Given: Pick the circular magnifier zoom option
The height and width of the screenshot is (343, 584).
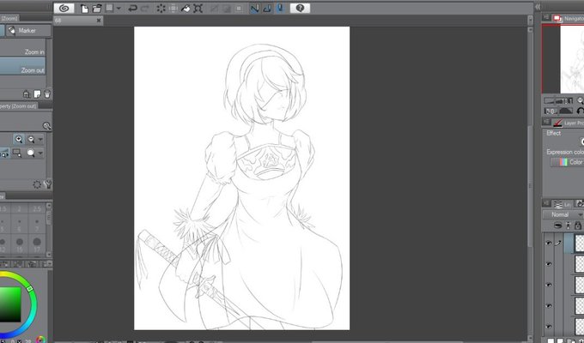Looking at the screenshot, I should pos(31,153).
